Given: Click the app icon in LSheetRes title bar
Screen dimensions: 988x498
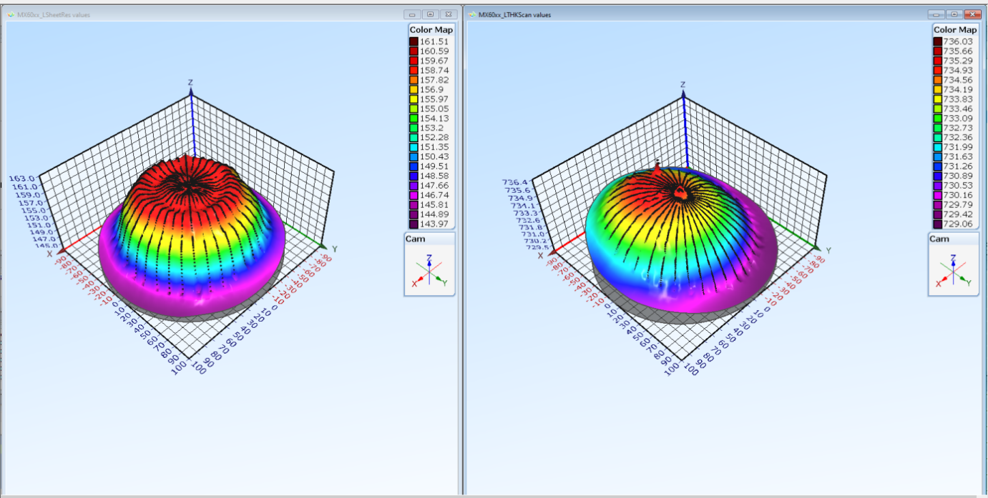Looking at the screenshot, I should [11, 14].
